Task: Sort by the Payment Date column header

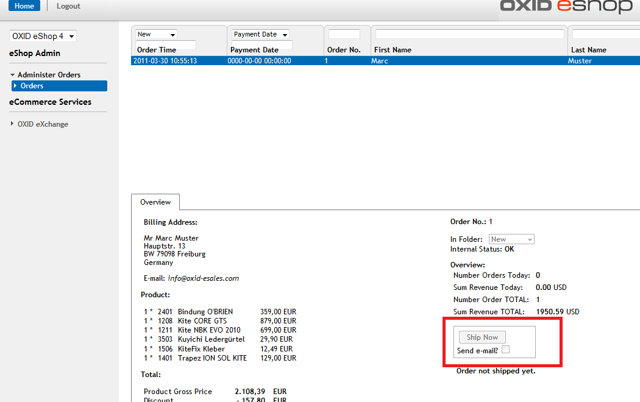Action: pyautogui.click(x=254, y=50)
